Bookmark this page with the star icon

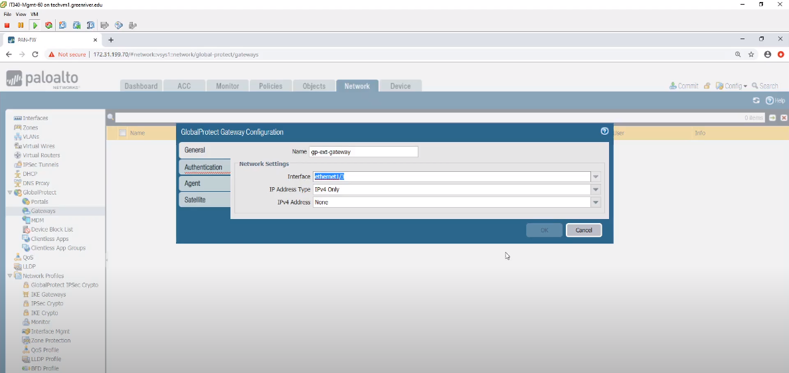point(751,54)
